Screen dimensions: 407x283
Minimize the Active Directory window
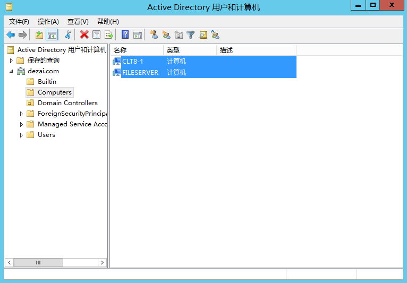pos(358,5)
